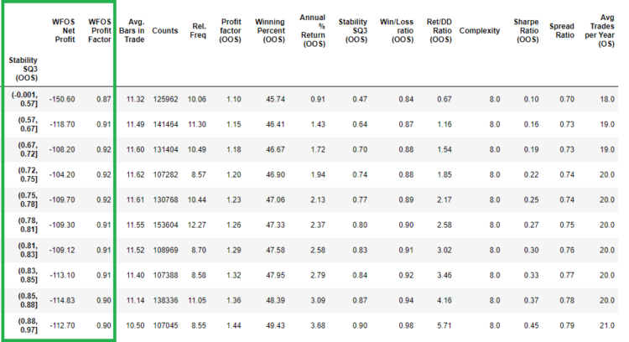Click the Complexity column header
Viewport: 629px width, 342px height.
[480, 30]
